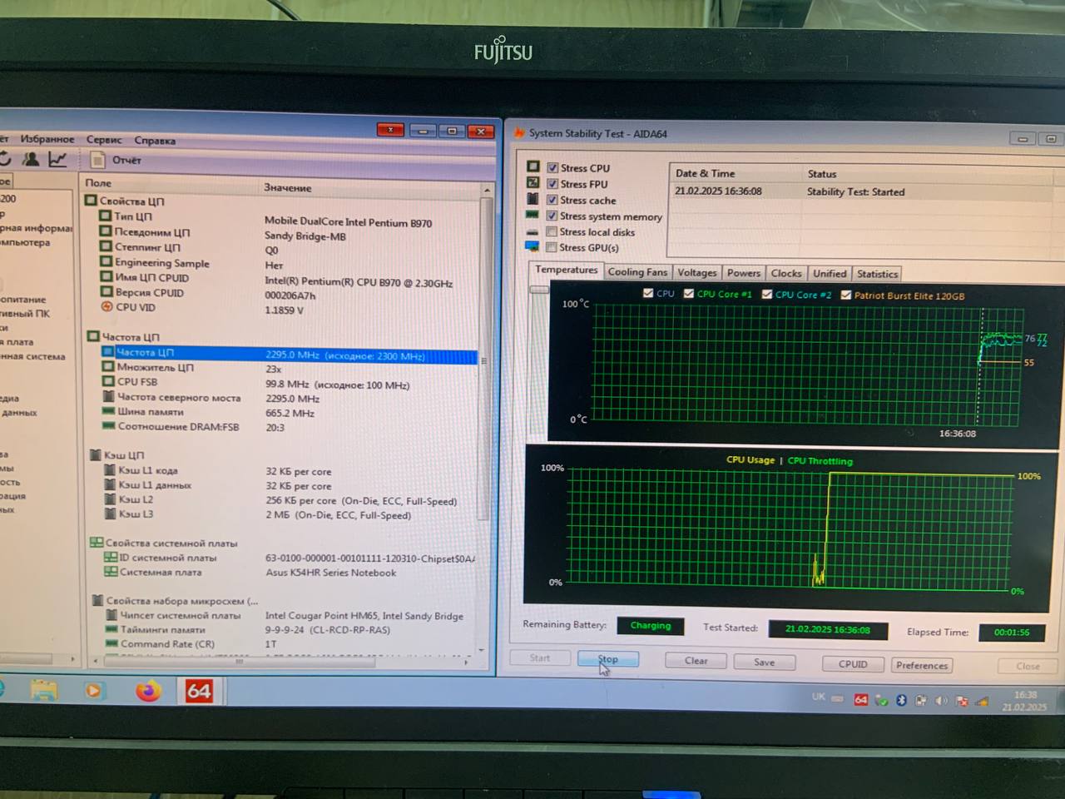Toggle the CPU Core #1 legend checkbox
The width and height of the screenshot is (1065, 799).
coord(689,293)
